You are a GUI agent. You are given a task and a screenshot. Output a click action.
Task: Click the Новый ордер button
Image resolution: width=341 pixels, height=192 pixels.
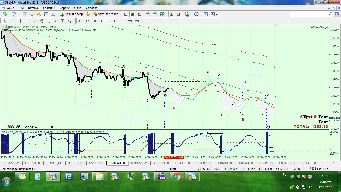pos(71,14)
